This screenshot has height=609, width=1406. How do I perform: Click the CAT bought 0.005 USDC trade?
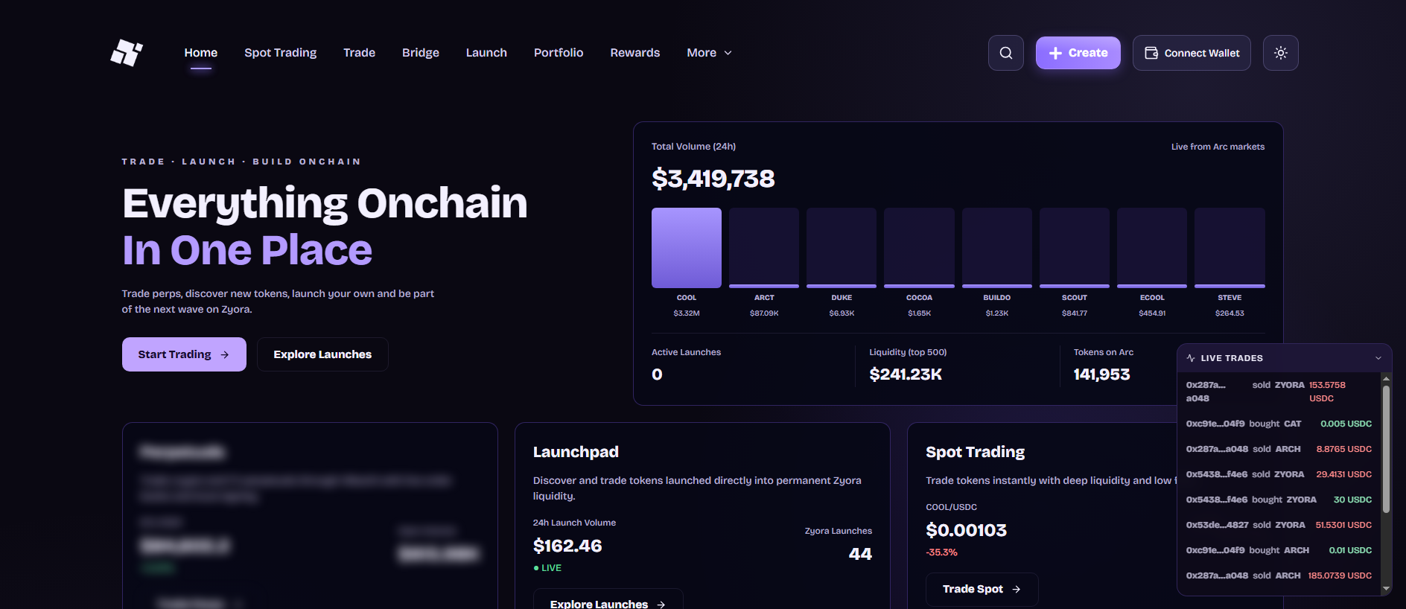[1279, 424]
